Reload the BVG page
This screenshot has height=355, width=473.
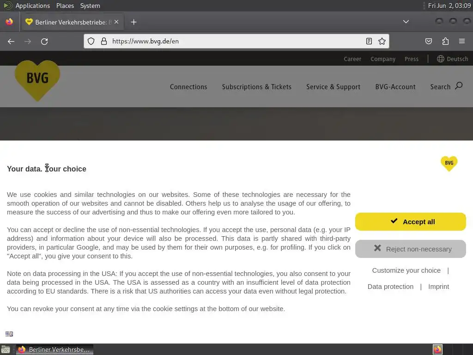coord(44,41)
